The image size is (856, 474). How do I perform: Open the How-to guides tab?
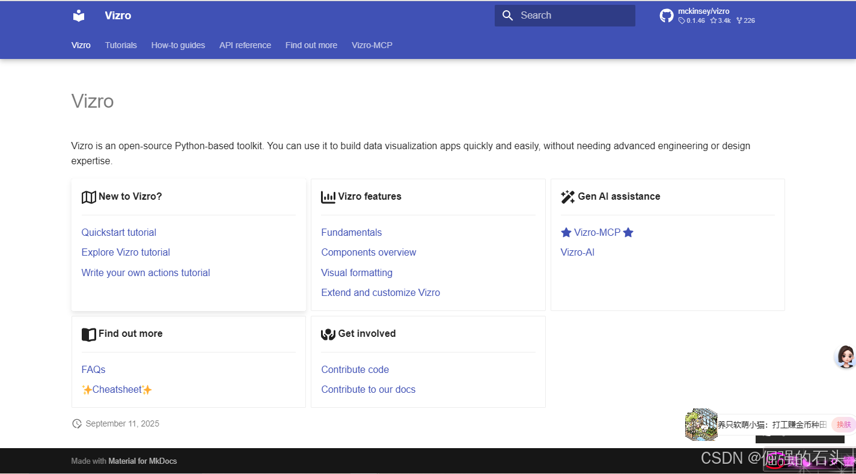pyautogui.click(x=178, y=45)
